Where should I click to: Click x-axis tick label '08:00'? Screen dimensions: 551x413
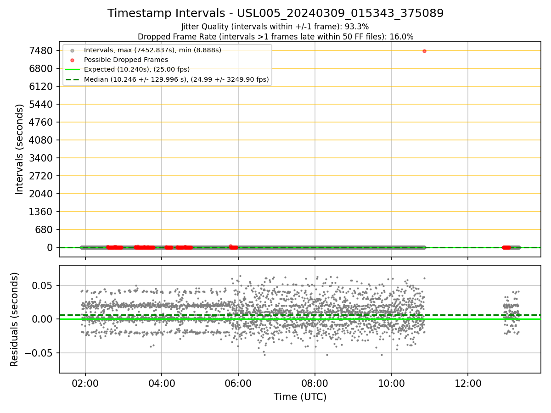[315, 383]
